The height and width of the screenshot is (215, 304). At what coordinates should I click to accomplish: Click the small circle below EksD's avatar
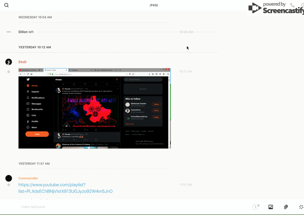click(x=9, y=72)
